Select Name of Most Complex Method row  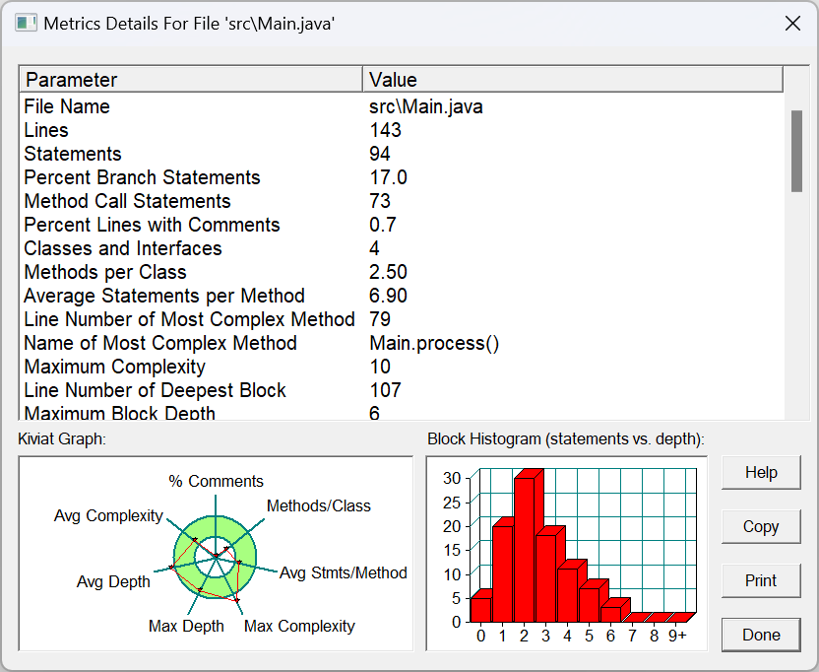[x=402, y=343]
